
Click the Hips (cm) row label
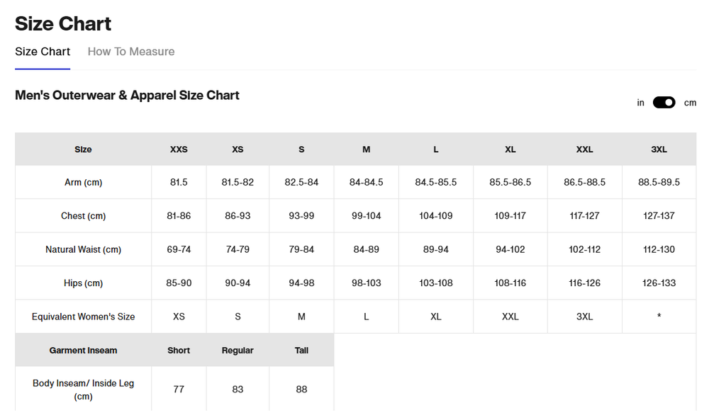[83, 283]
